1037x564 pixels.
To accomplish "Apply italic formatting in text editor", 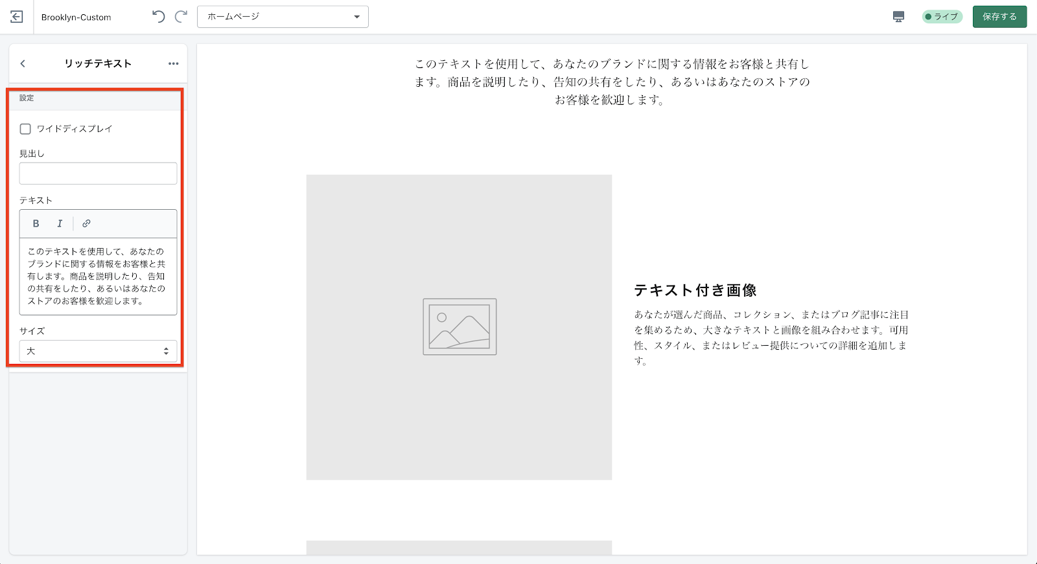I will click(x=60, y=223).
